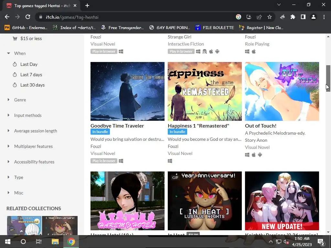Open the FILE ROULETTE bookmark
The image size is (331, 248).
(x=215, y=28)
